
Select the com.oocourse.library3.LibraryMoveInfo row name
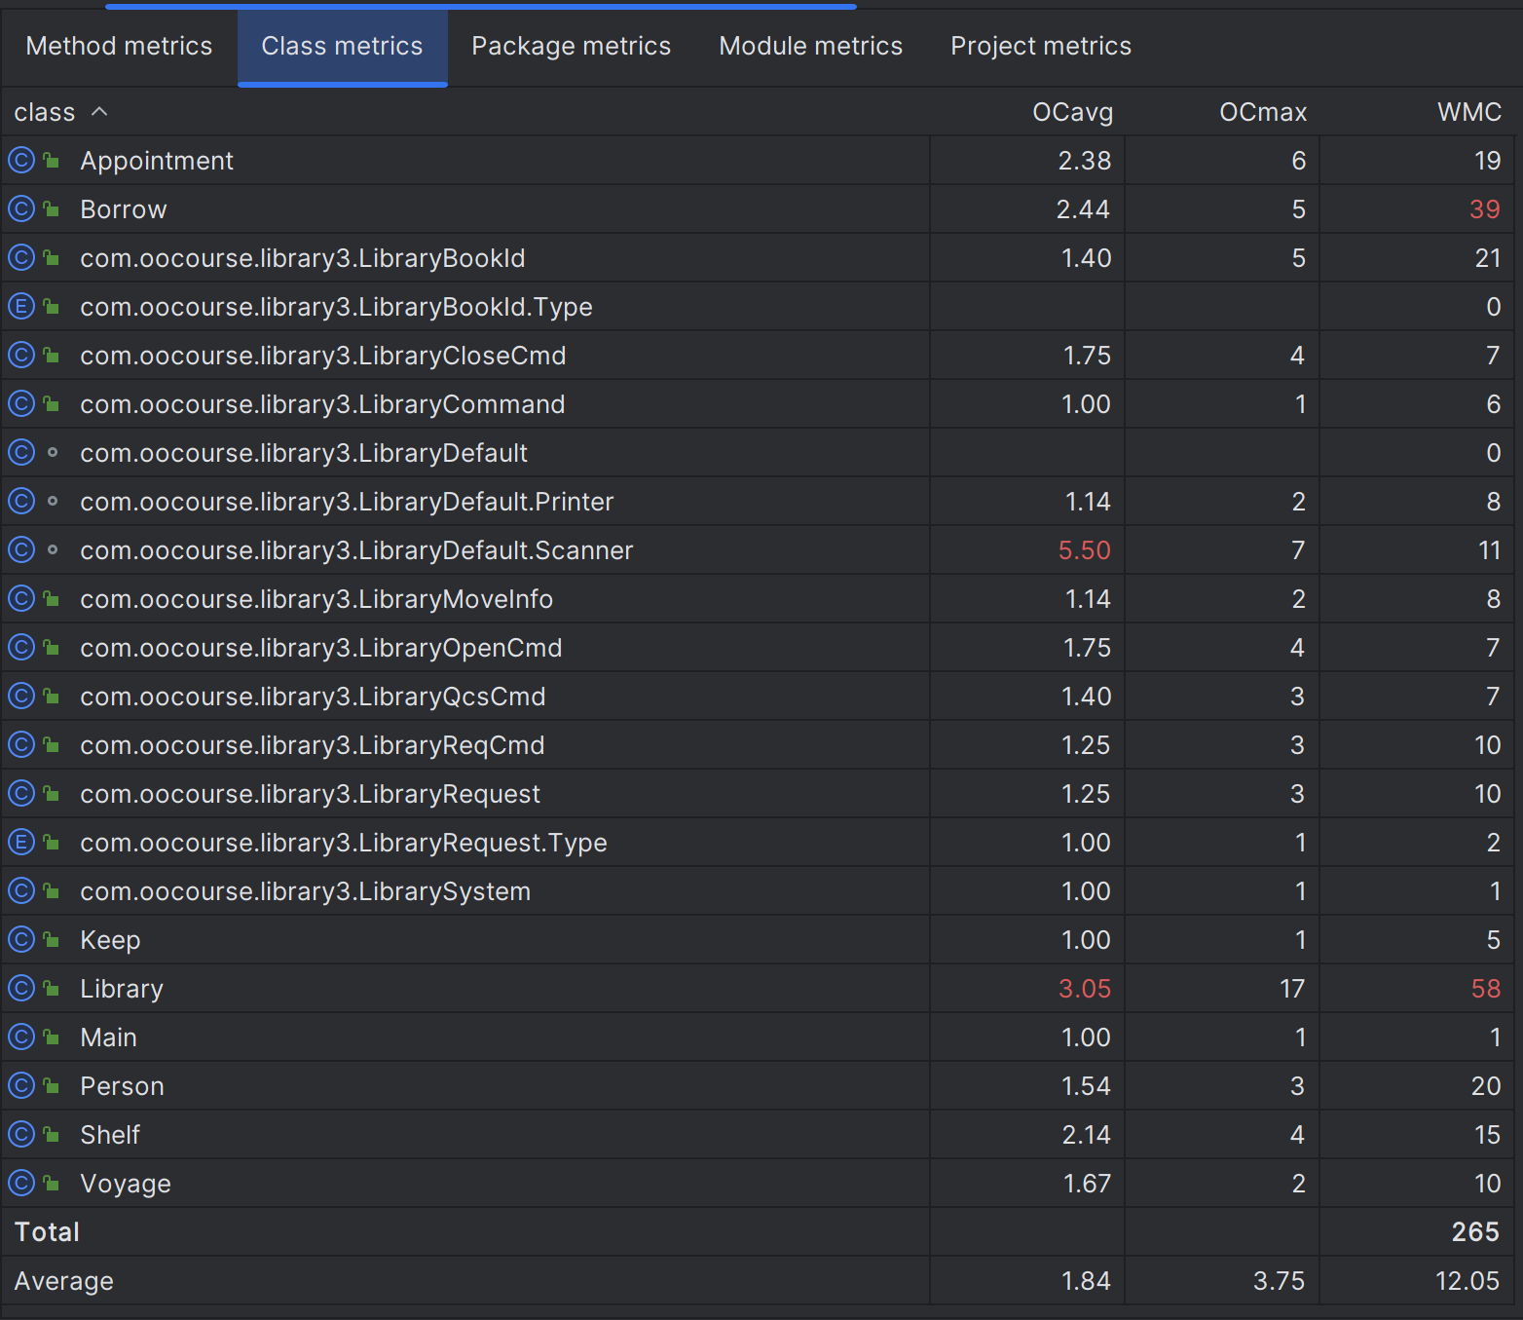316,599
